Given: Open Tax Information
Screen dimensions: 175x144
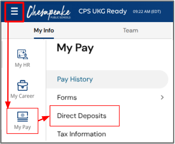Looking at the screenshot, I should (82, 134).
